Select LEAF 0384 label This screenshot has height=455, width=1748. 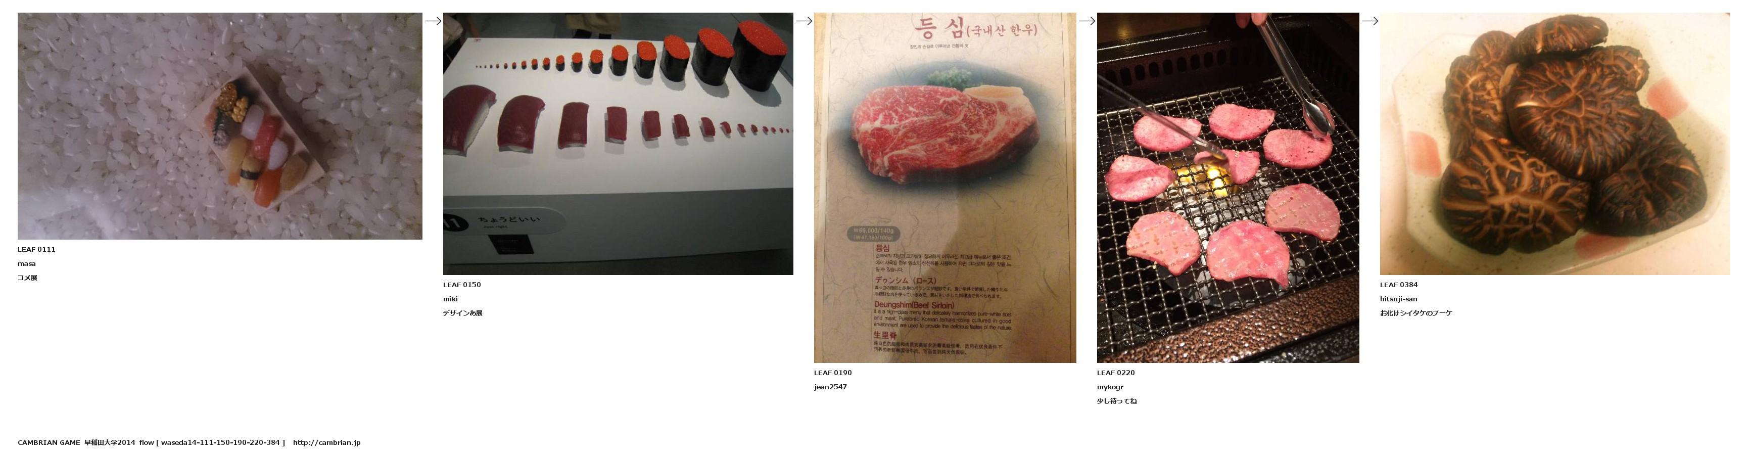click(x=1398, y=285)
